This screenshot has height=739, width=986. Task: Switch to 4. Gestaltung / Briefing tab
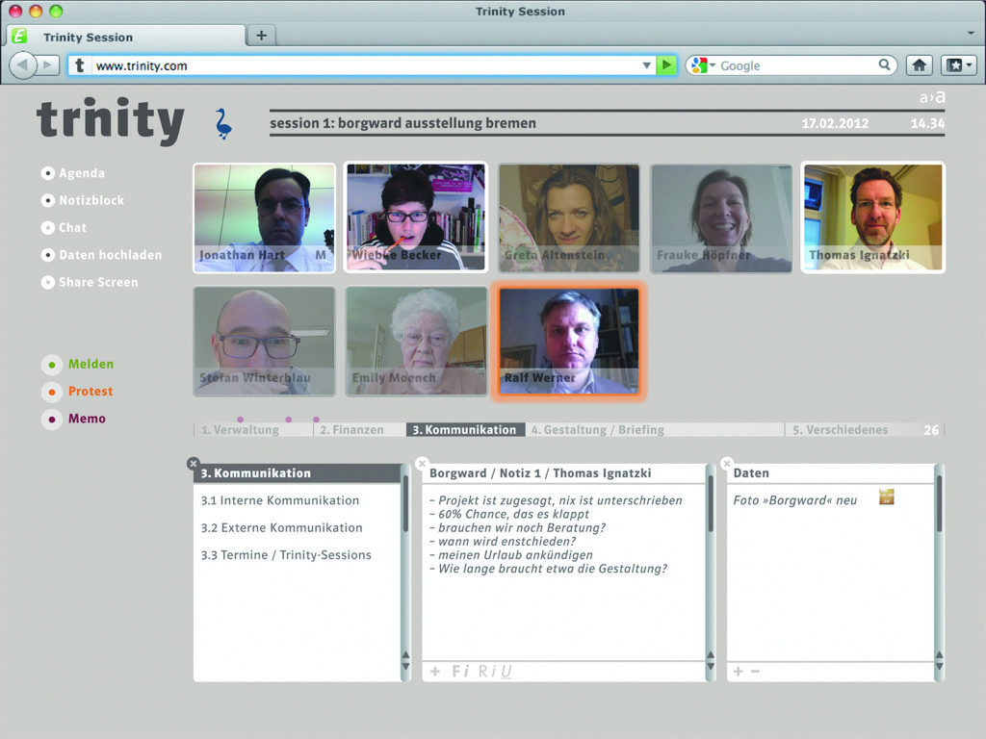click(597, 430)
